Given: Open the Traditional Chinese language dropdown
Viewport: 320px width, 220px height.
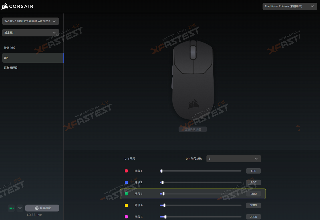Looking at the screenshot, I should click(x=289, y=6).
